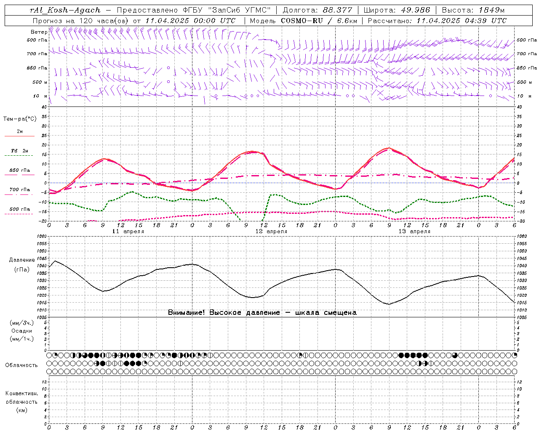Click the Ветер wind panel label
This screenshot has height=431, width=539.
tap(39, 32)
